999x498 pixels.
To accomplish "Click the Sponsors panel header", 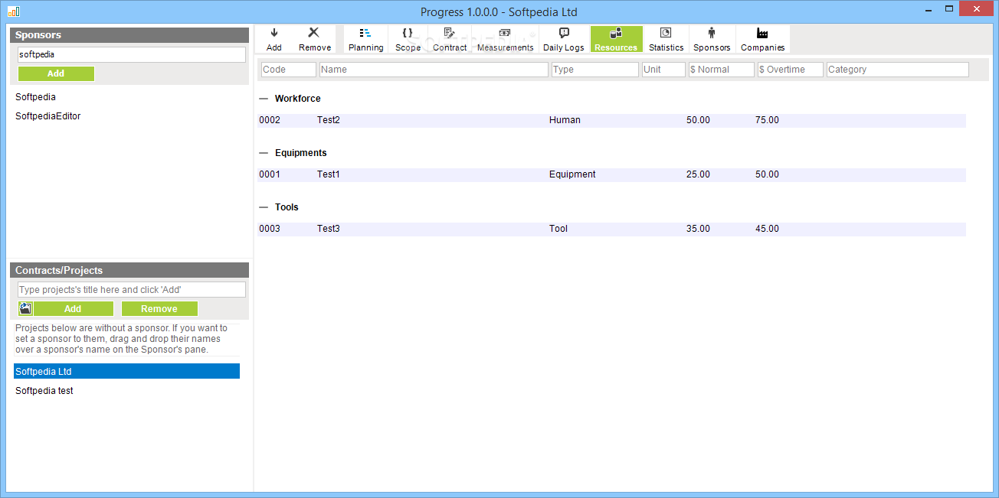I will pyautogui.click(x=129, y=35).
